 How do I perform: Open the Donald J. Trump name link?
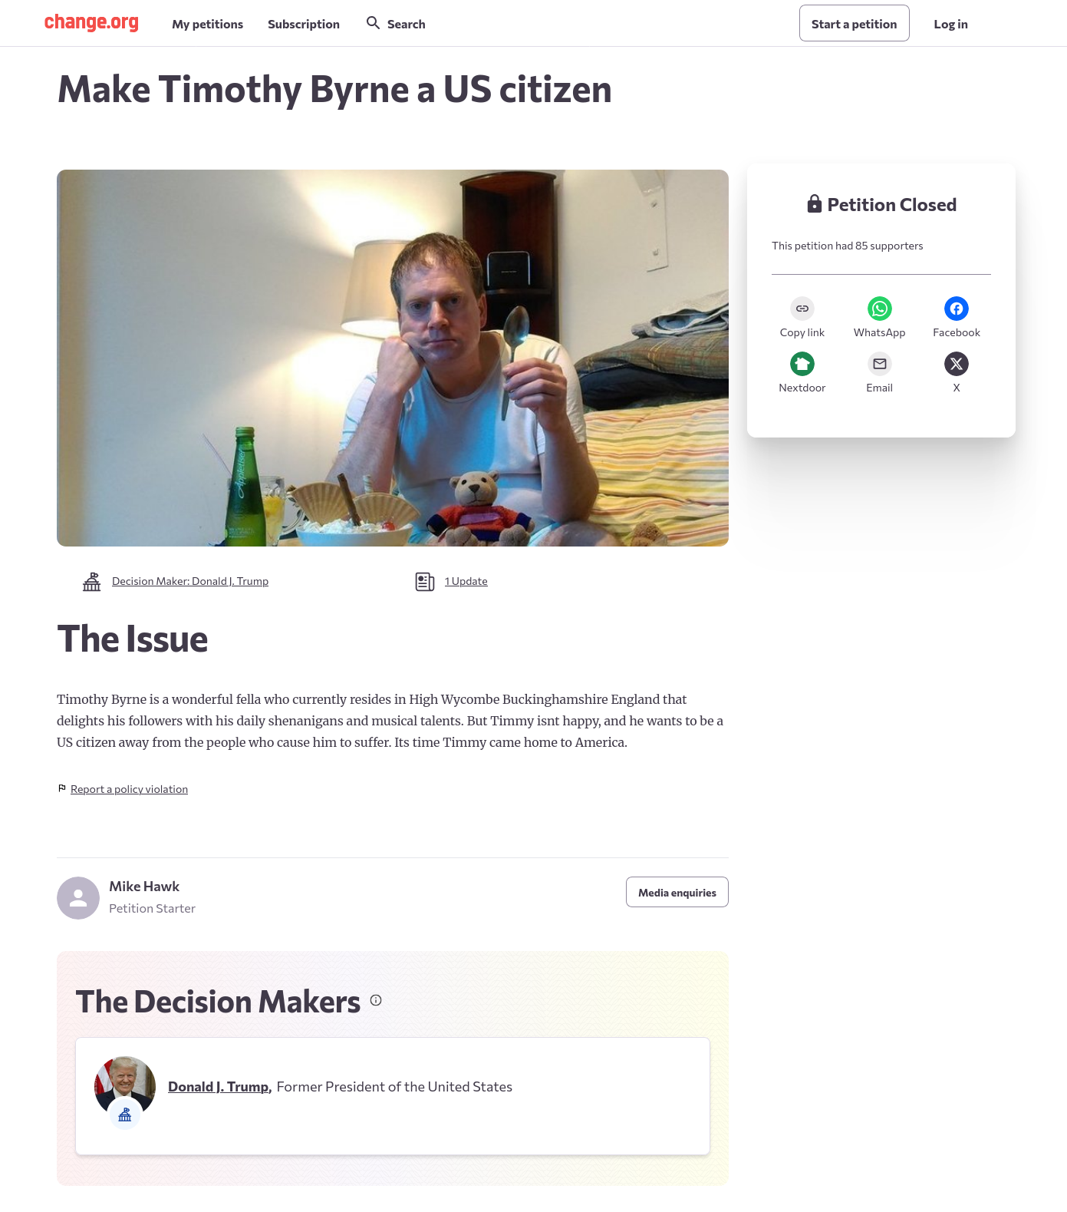(x=220, y=1086)
